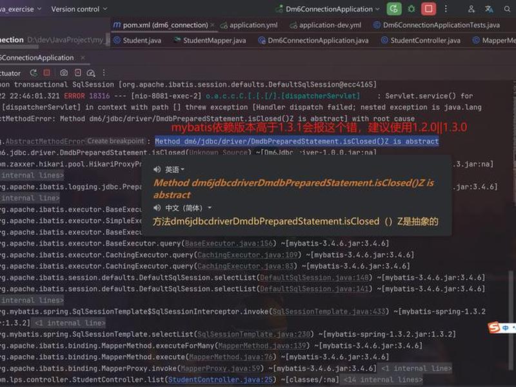Click the Sogou input method icon
This screenshot has width=516, height=387.
[494, 328]
